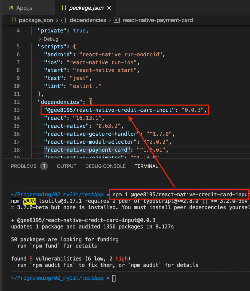Click the "eslint ." lint value
This screenshot has width=250, height=291.
(x=86, y=86)
